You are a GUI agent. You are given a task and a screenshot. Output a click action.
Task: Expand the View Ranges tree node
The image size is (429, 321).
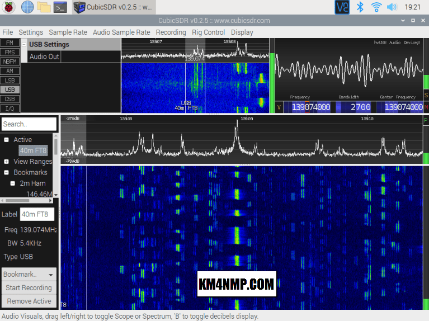point(6,162)
